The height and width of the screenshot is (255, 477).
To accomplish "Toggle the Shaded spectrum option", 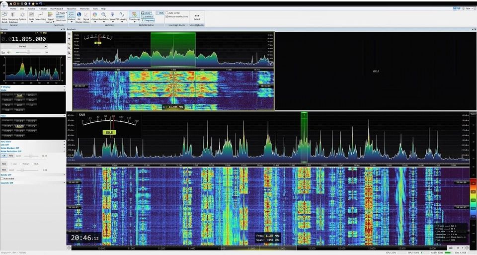I will 60,16.
